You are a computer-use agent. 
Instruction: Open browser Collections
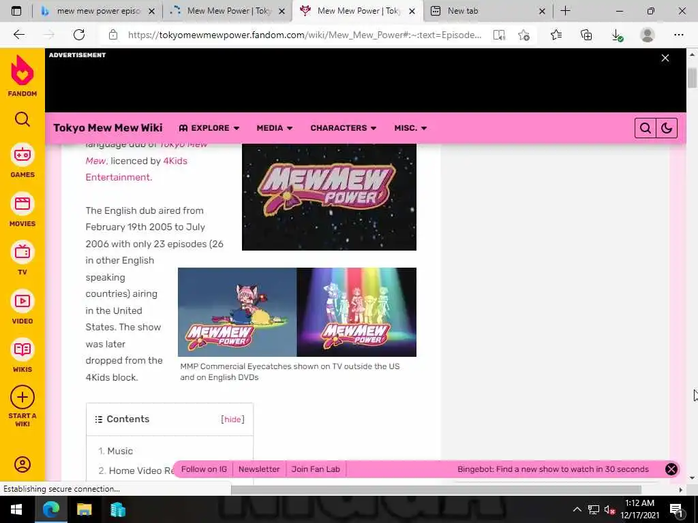coord(586,35)
